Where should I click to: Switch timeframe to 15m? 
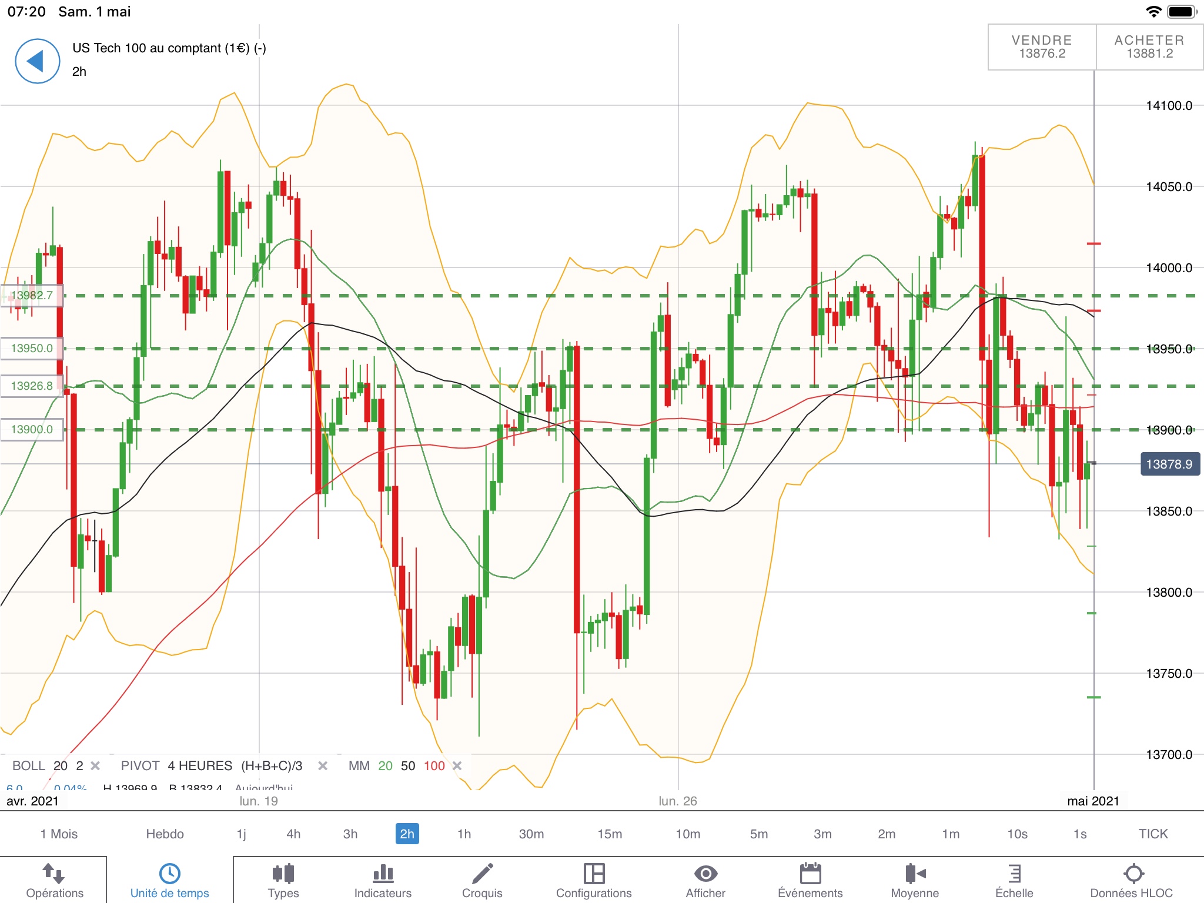(x=610, y=834)
